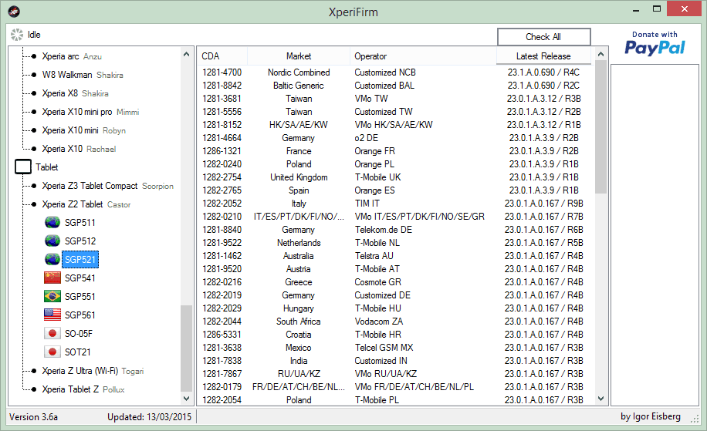Select the o2 DE firmware row

(x=395, y=138)
